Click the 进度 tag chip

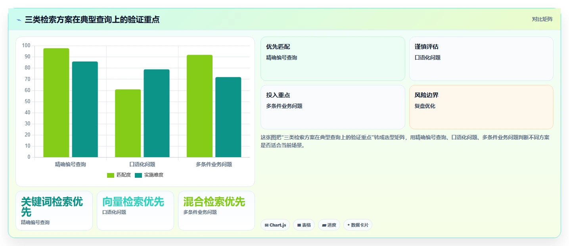coord(329,225)
